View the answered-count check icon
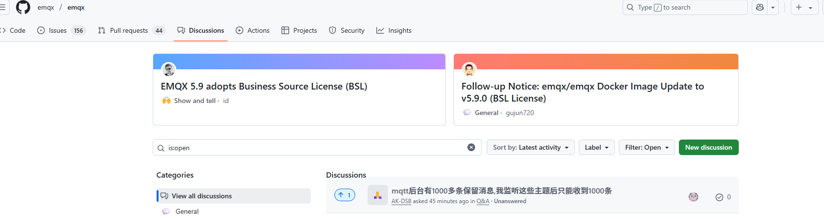This screenshot has height=219, width=824. click(719, 197)
